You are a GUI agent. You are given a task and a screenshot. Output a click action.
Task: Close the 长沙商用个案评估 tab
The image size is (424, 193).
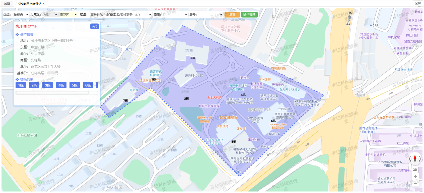pos(44,4)
